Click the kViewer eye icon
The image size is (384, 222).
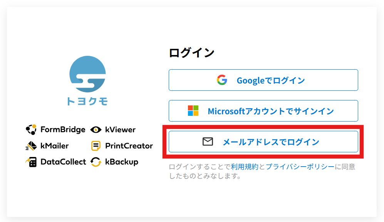tap(96, 130)
